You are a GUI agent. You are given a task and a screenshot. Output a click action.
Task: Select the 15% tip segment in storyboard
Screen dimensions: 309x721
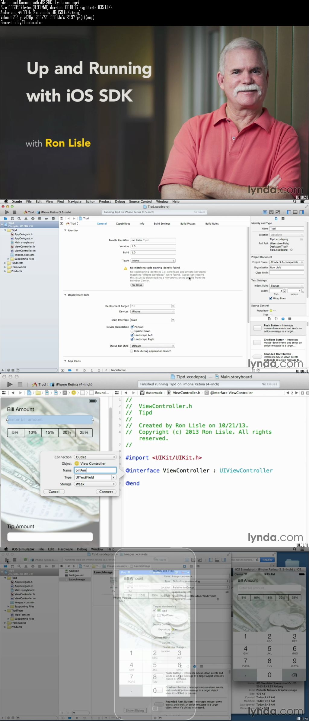point(50,433)
